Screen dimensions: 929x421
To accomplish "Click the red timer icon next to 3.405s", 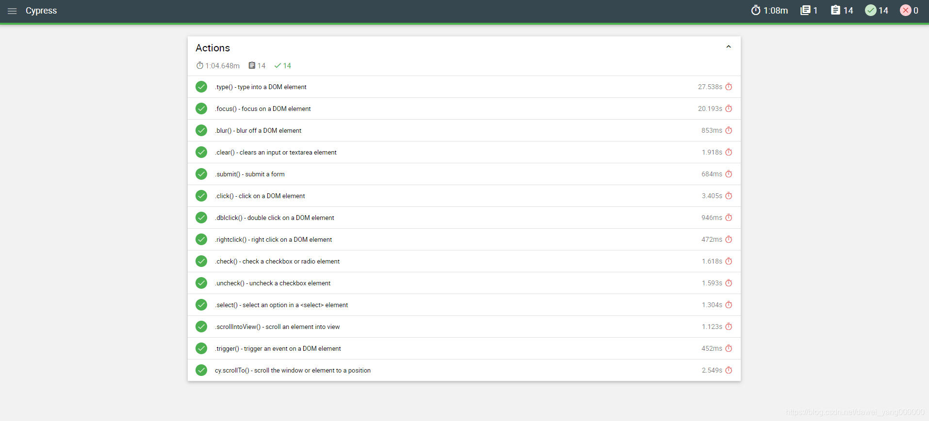I will [729, 196].
